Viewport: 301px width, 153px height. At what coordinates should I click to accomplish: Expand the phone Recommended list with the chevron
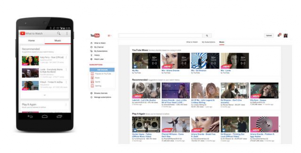point(45,95)
